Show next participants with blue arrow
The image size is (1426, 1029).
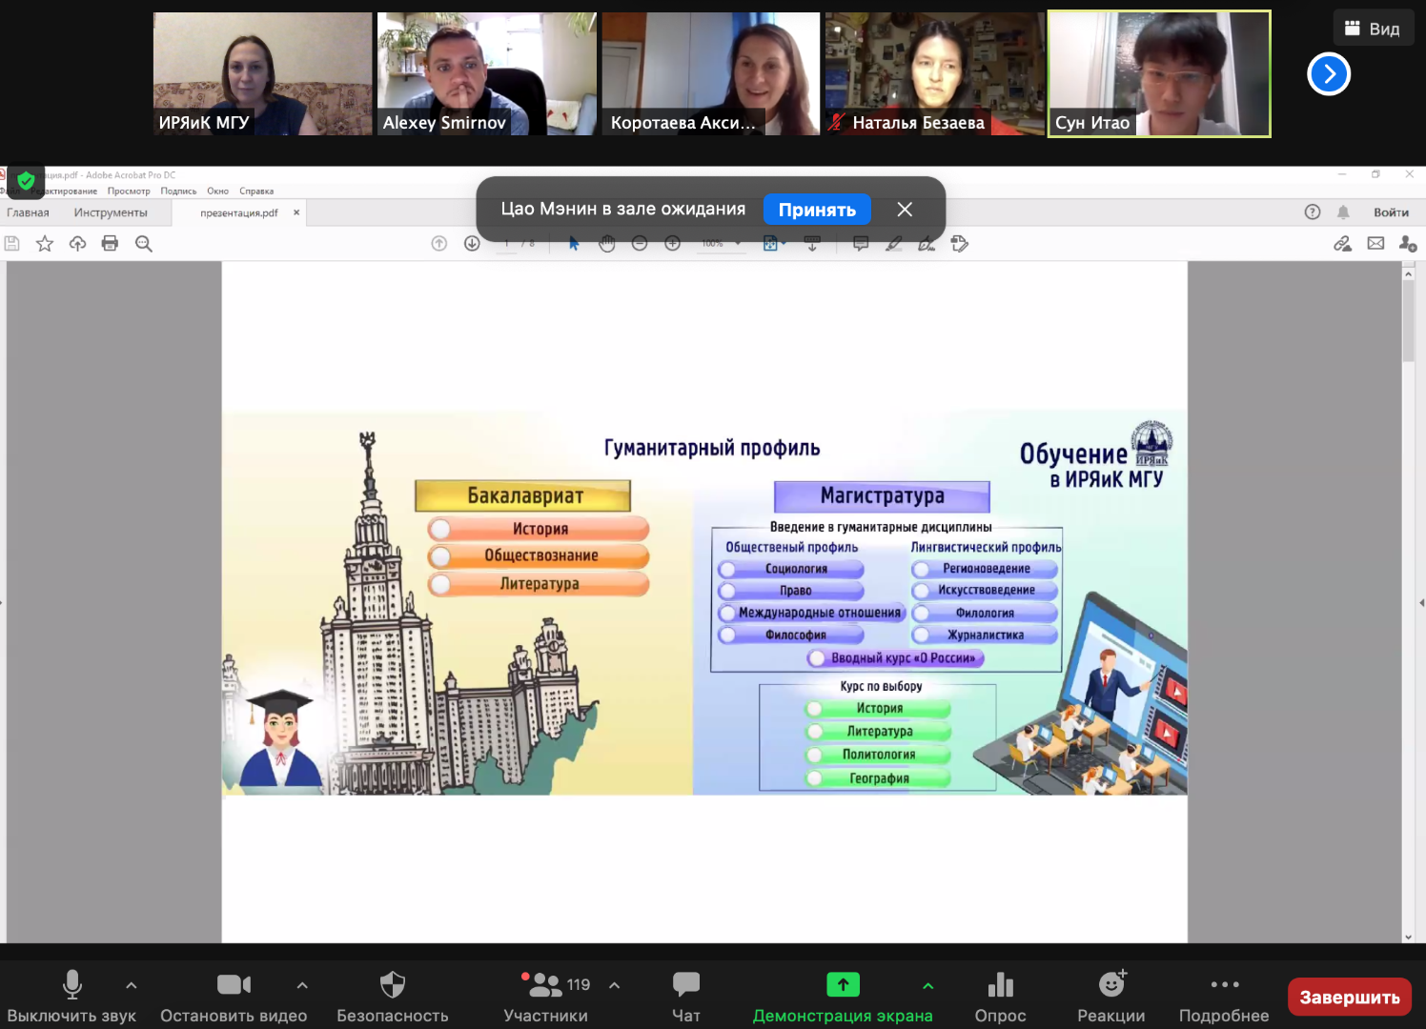pos(1329,74)
